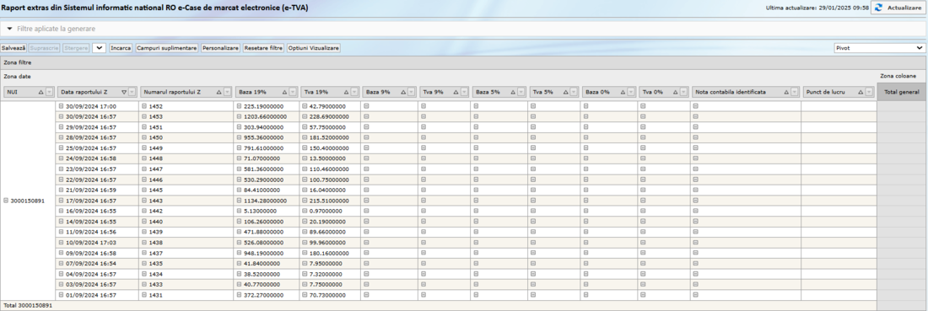Collapse the report number 1447 node

(x=143, y=169)
